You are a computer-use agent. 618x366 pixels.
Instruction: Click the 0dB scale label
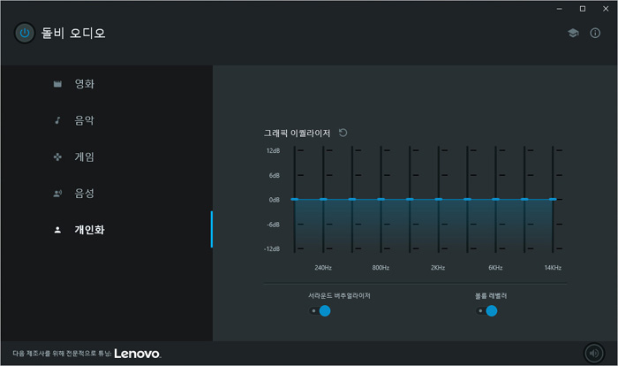point(275,200)
